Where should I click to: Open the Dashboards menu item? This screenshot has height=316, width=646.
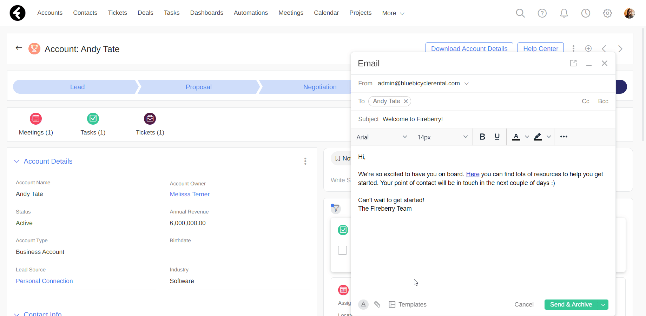[x=207, y=13]
